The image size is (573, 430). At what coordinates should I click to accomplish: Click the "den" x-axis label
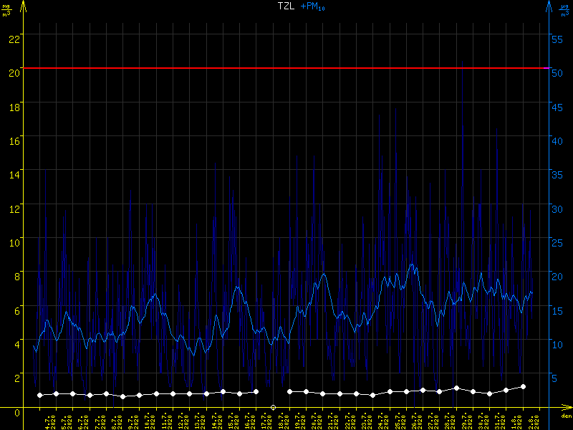565,416
